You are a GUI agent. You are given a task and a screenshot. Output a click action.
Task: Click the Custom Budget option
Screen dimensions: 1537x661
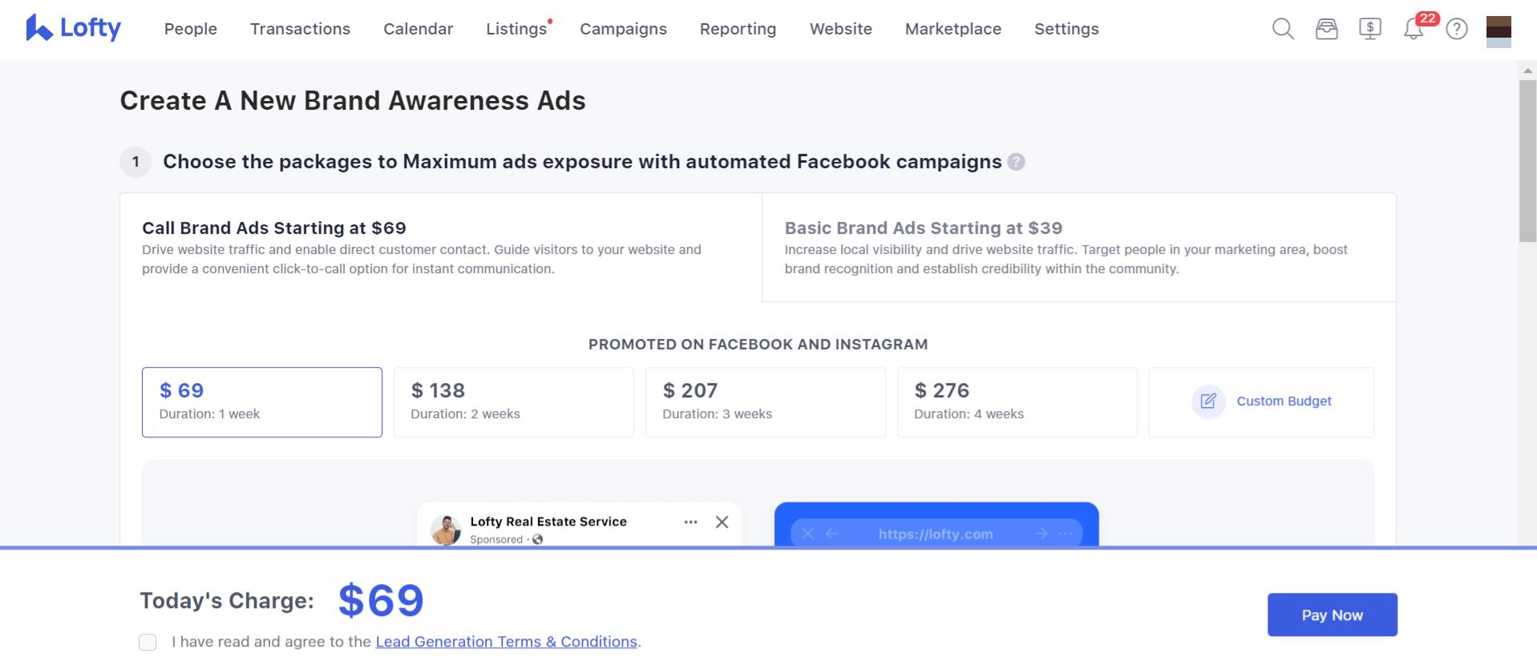pos(1261,402)
